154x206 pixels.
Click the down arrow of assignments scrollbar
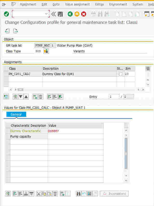148,84
